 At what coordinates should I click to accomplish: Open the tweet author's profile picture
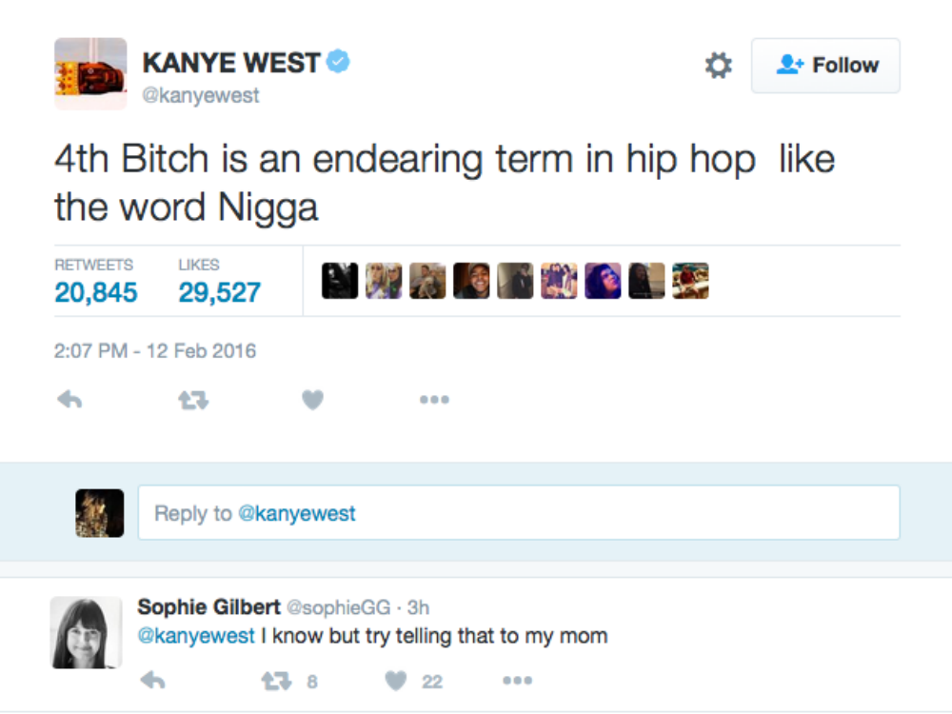[90, 74]
